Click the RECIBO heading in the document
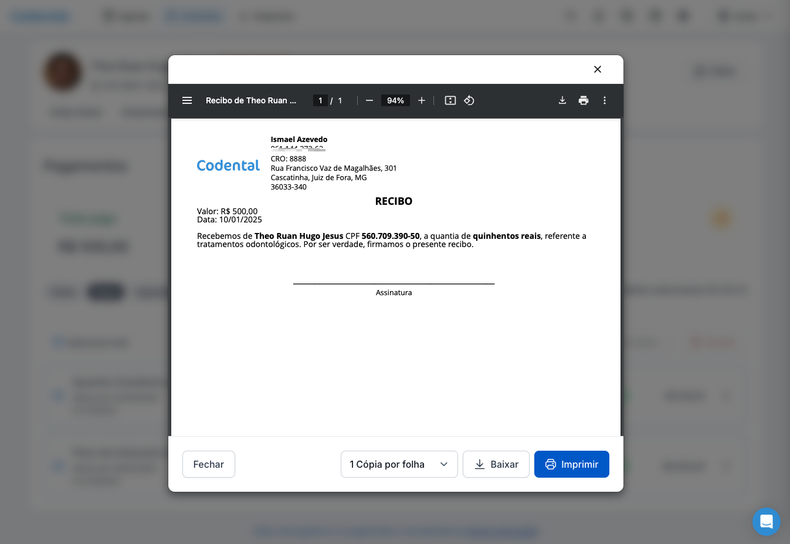This screenshot has height=544, width=790. click(394, 201)
